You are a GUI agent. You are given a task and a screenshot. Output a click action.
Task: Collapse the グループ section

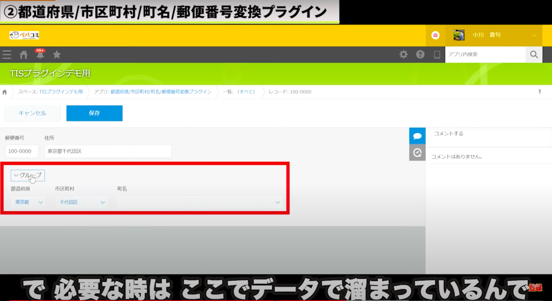(28, 175)
